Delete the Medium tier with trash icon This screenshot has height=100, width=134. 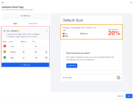tap(46, 52)
